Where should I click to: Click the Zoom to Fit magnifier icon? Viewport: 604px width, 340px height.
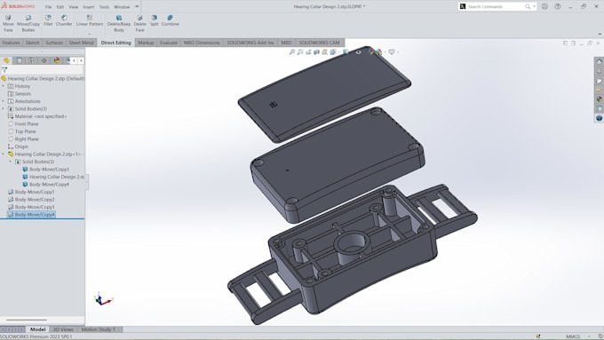(292, 52)
